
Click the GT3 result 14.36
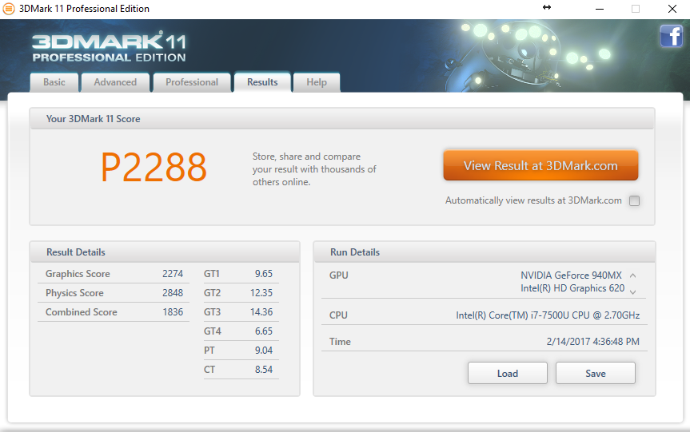point(261,312)
